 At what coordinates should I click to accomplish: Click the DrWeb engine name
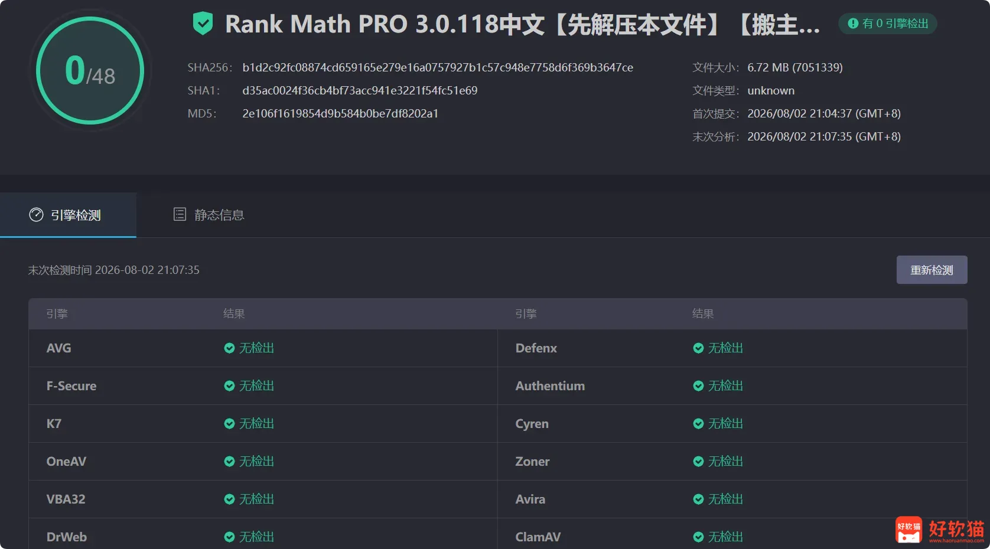67,537
